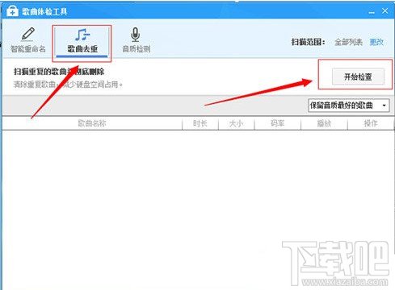Click the 大小 column header
This screenshot has height=290, width=395.
(236, 123)
